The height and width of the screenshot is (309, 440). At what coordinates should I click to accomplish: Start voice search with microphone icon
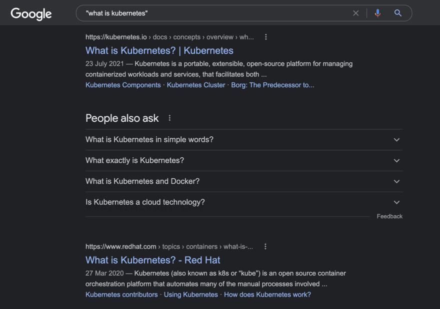tap(377, 13)
